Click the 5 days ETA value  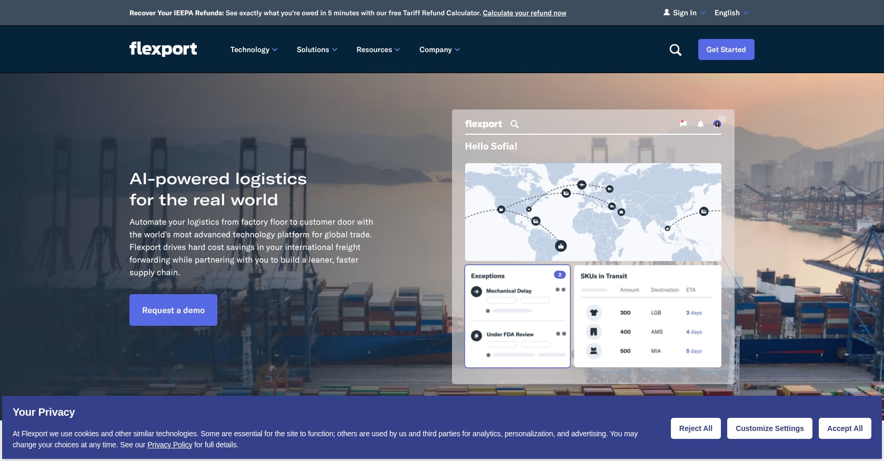point(694,351)
